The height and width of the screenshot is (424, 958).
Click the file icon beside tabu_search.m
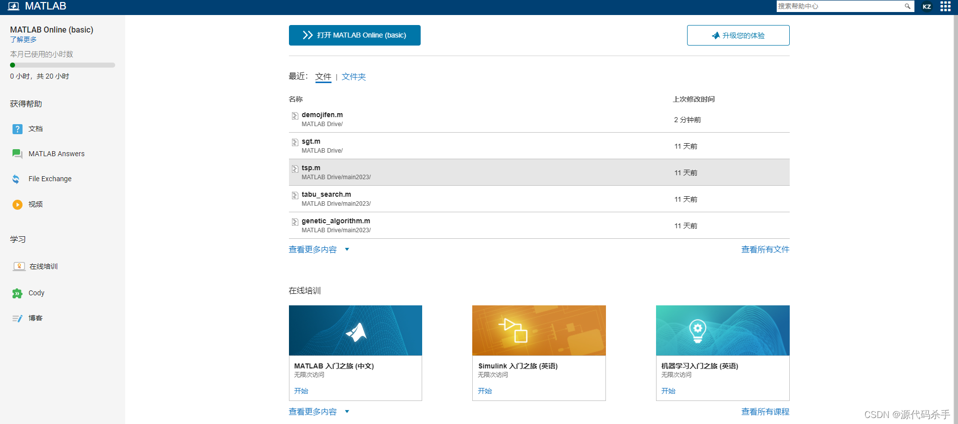click(x=295, y=195)
